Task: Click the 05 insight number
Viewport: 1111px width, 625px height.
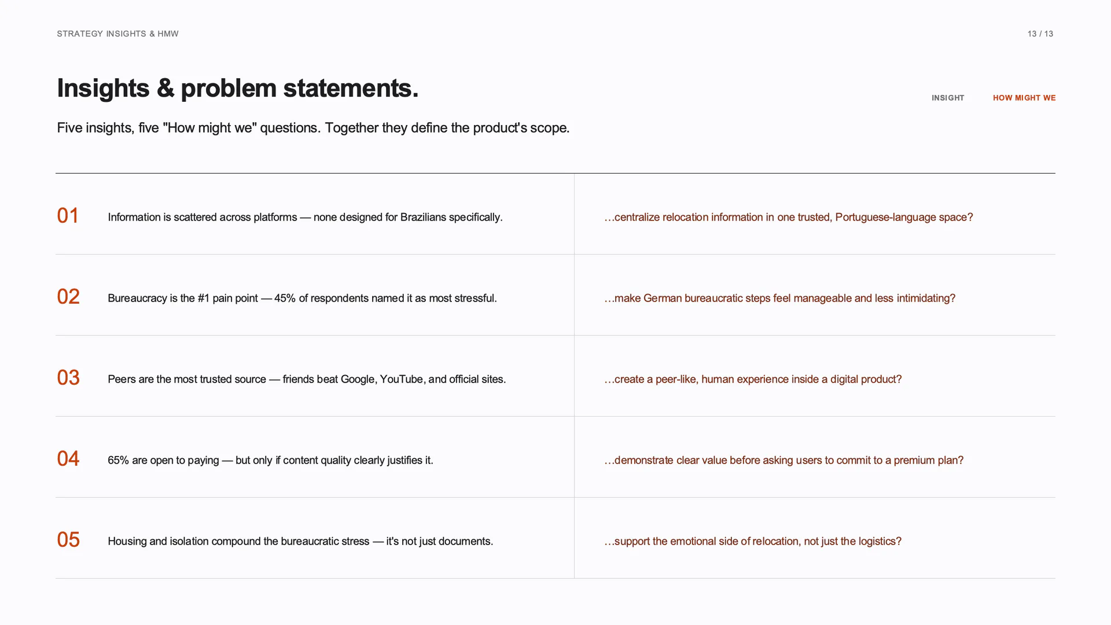Action: (68, 540)
